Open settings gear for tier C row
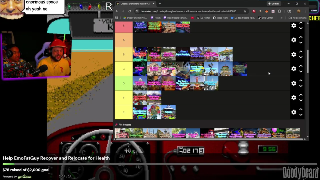Viewport: 320px width, 180px height. click(294, 69)
